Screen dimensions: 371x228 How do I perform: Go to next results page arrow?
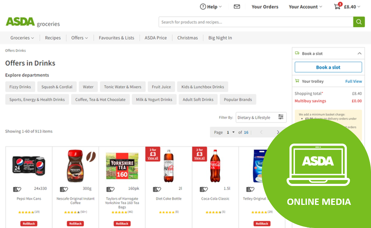point(278,132)
